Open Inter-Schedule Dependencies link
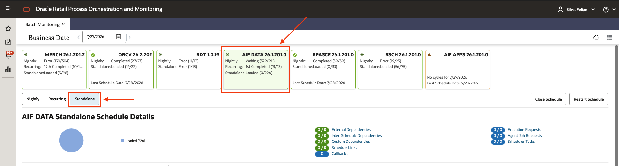The height and width of the screenshot is (166, 619). coord(356,136)
